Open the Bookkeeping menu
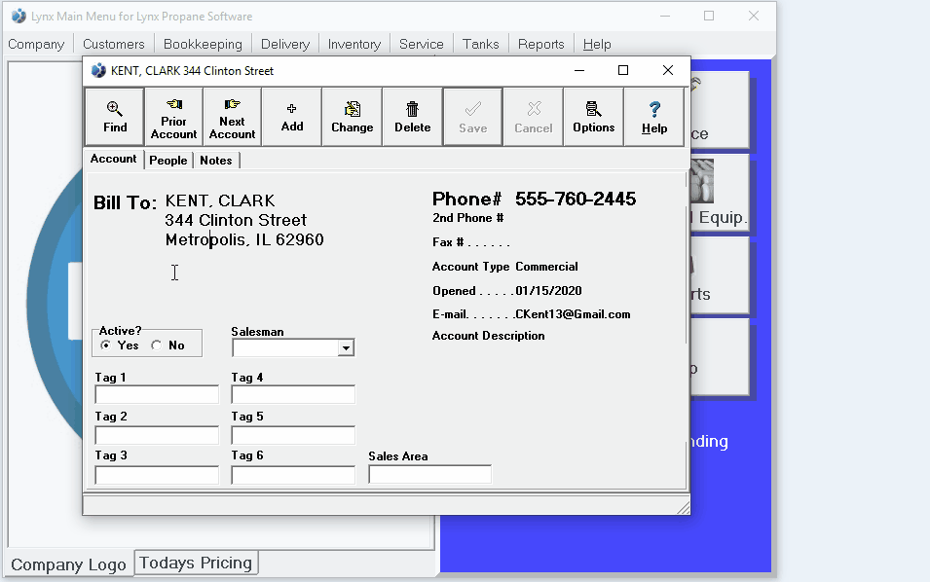930x582 pixels. pyautogui.click(x=203, y=44)
